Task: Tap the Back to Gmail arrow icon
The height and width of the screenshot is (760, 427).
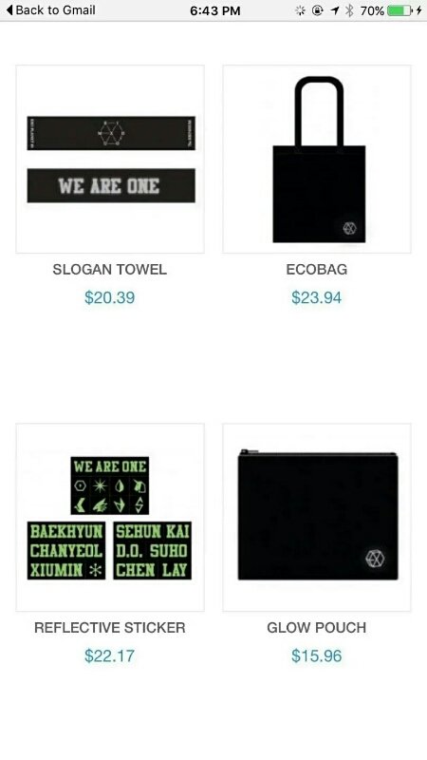Action: (9, 10)
